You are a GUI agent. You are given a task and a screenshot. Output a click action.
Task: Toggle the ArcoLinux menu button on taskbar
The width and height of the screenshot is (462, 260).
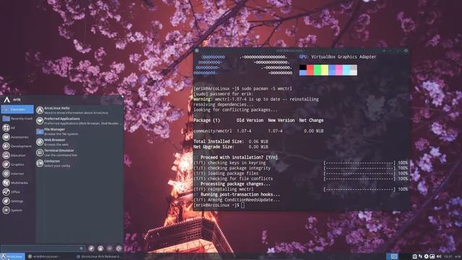coord(12,256)
